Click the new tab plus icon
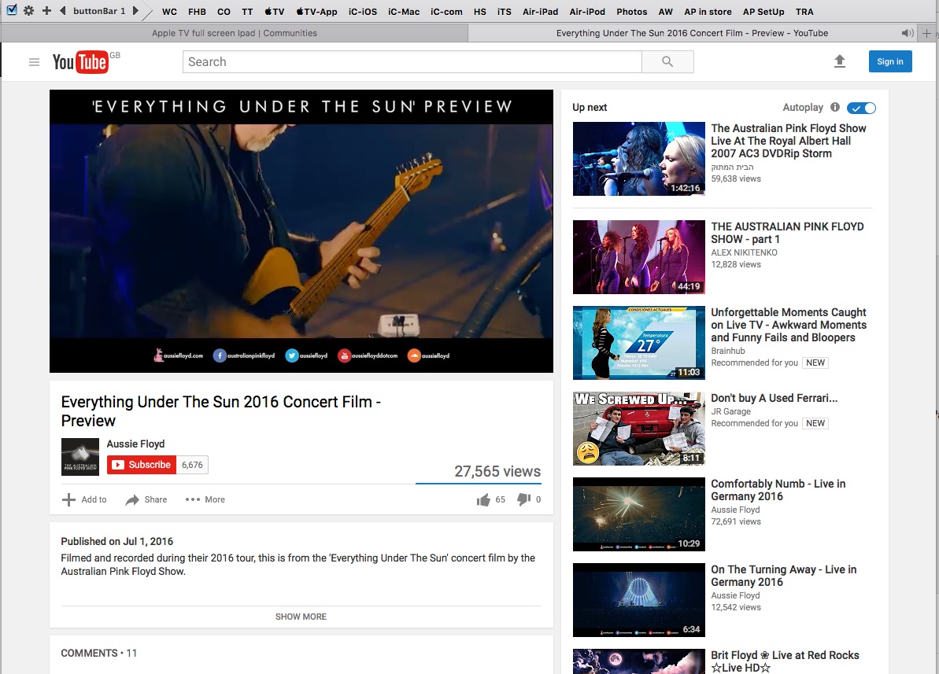The height and width of the screenshot is (674, 939). [x=926, y=33]
